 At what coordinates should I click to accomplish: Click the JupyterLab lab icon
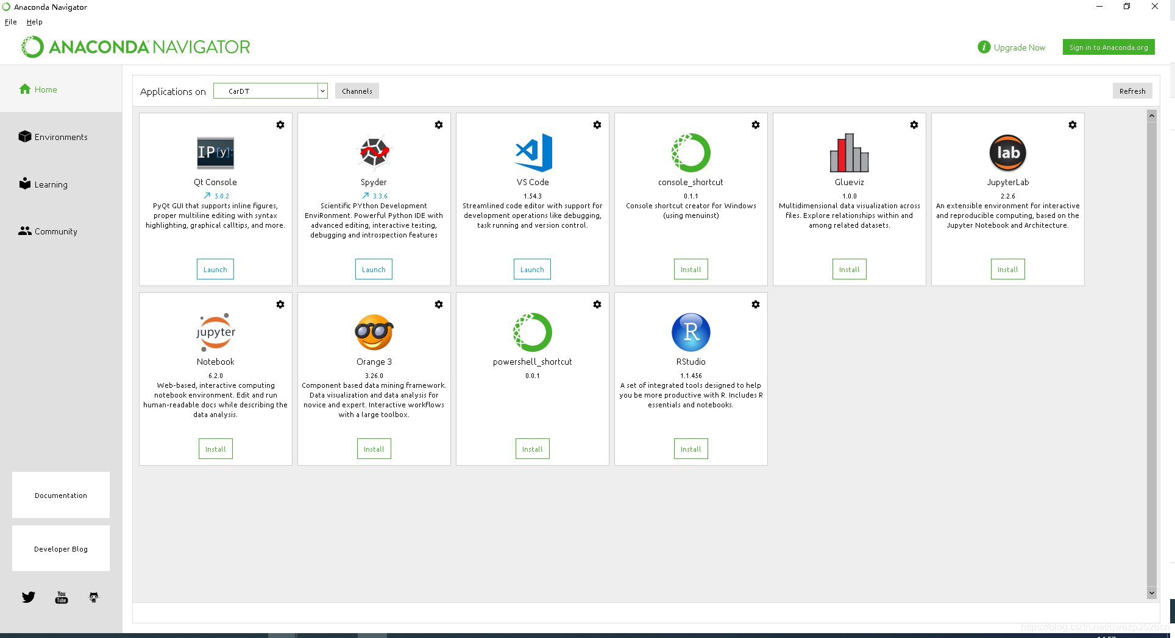coord(1008,153)
